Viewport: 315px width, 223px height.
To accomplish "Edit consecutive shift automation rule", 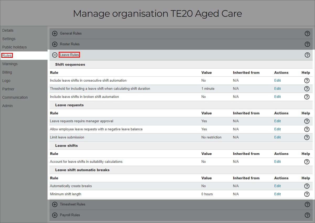I will pos(278,80).
